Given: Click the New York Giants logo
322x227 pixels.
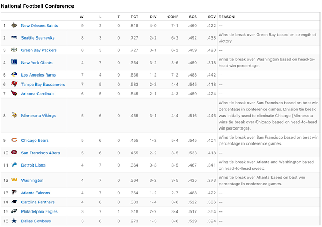Looking at the screenshot, I should pyautogui.click(x=14, y=63).
